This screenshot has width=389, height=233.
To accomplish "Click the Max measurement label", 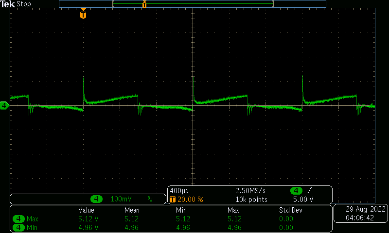I will point(33,219).
